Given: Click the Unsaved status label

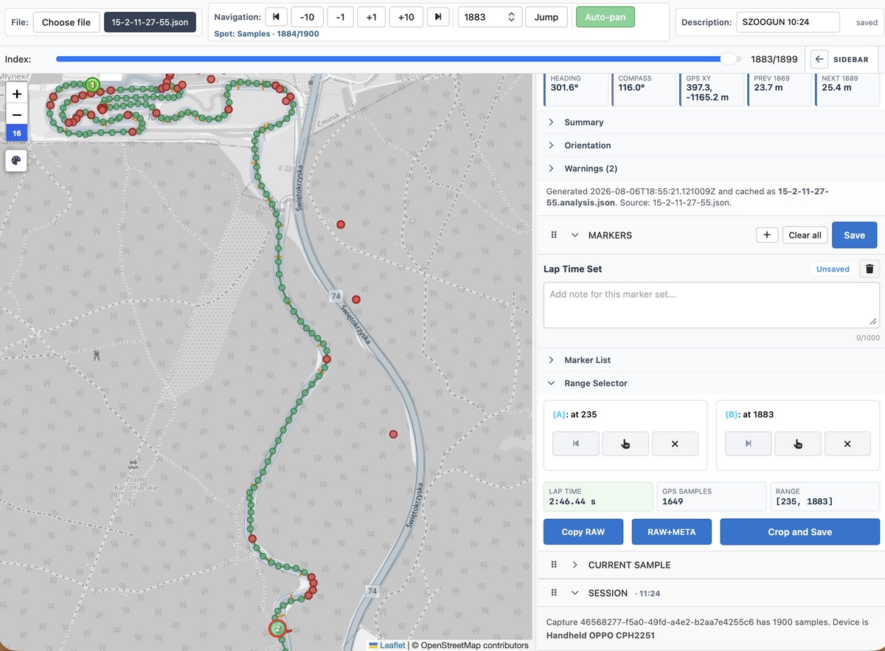Looking at the screenshot, I should [x=833, y=269].
